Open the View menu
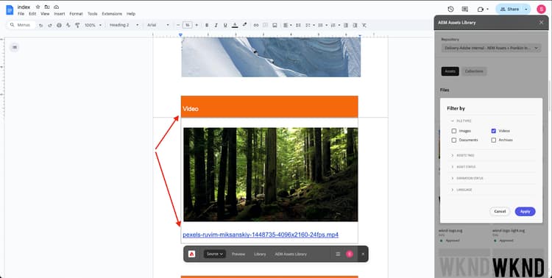Viewport: 552px width, 278px height. tap(45, 14)
